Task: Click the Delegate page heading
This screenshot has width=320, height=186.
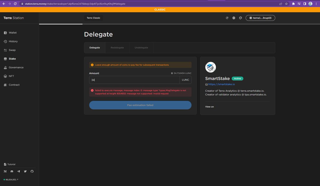Action: coord(98,34)
